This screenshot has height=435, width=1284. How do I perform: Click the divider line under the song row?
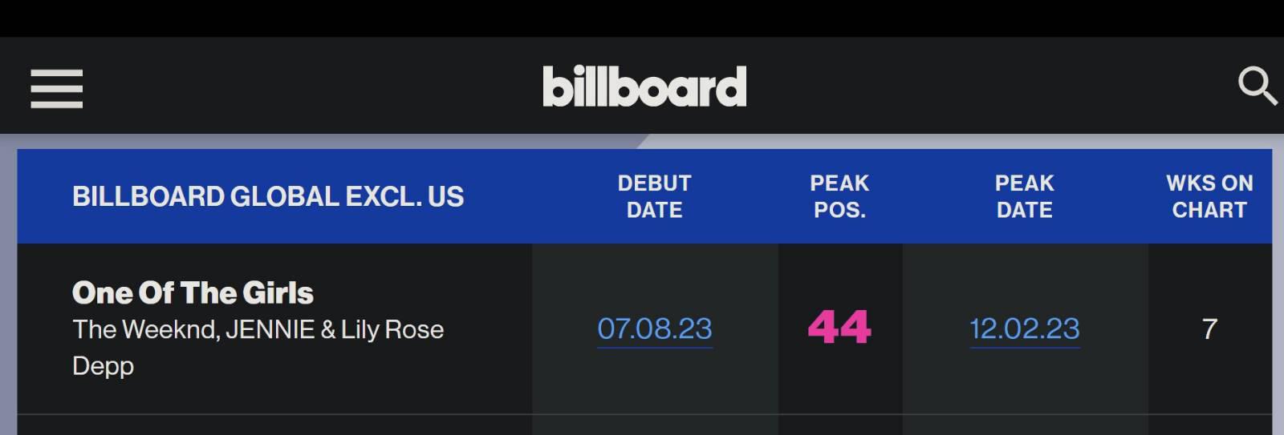click(644, 414)
